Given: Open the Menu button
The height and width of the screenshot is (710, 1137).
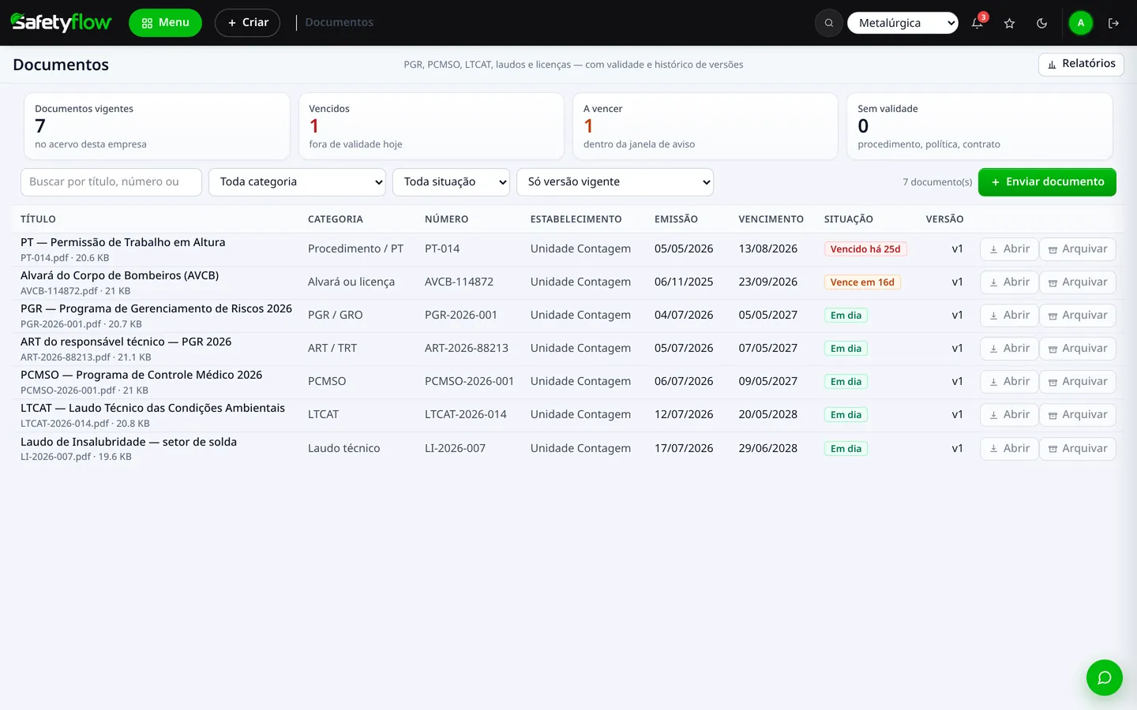Looking at the screenshot, I should [x=166, y=23].
